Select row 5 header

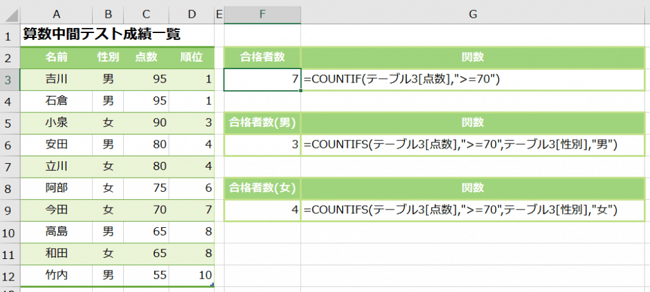pyautogui.click(x=10, y=123)
